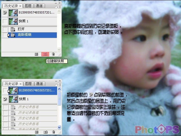Viewport: 181px width, 136px height.
Task: Click step icon of fourth 历史记录画笔 row
Action: pyautogui.click(x=13, y=124)
